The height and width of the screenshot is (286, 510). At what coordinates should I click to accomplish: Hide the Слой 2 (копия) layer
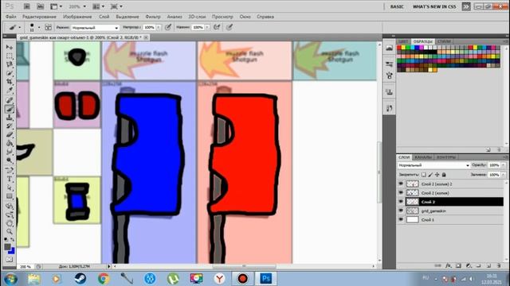point(401,192)
